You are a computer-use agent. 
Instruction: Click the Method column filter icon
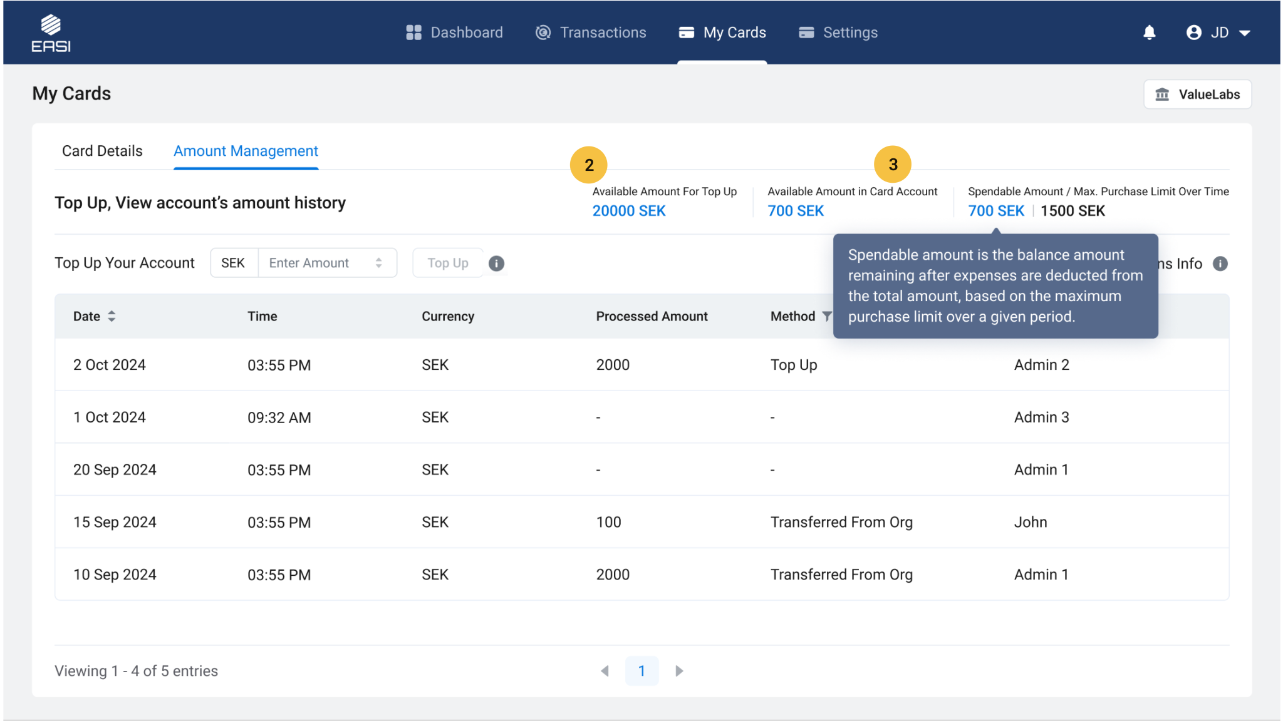point(826,316)
